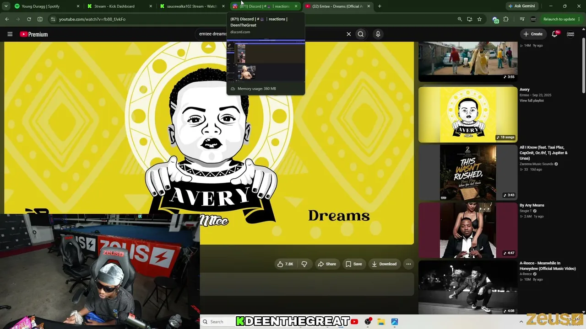Save the video to a playlist
586x329 pixels.
pos(353,264)
